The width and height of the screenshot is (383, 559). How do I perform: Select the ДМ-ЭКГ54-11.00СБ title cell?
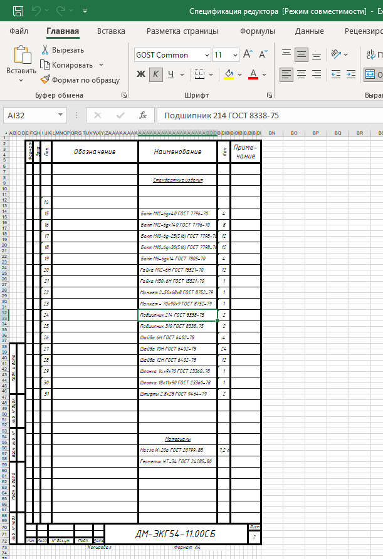[x=176, y=534]
